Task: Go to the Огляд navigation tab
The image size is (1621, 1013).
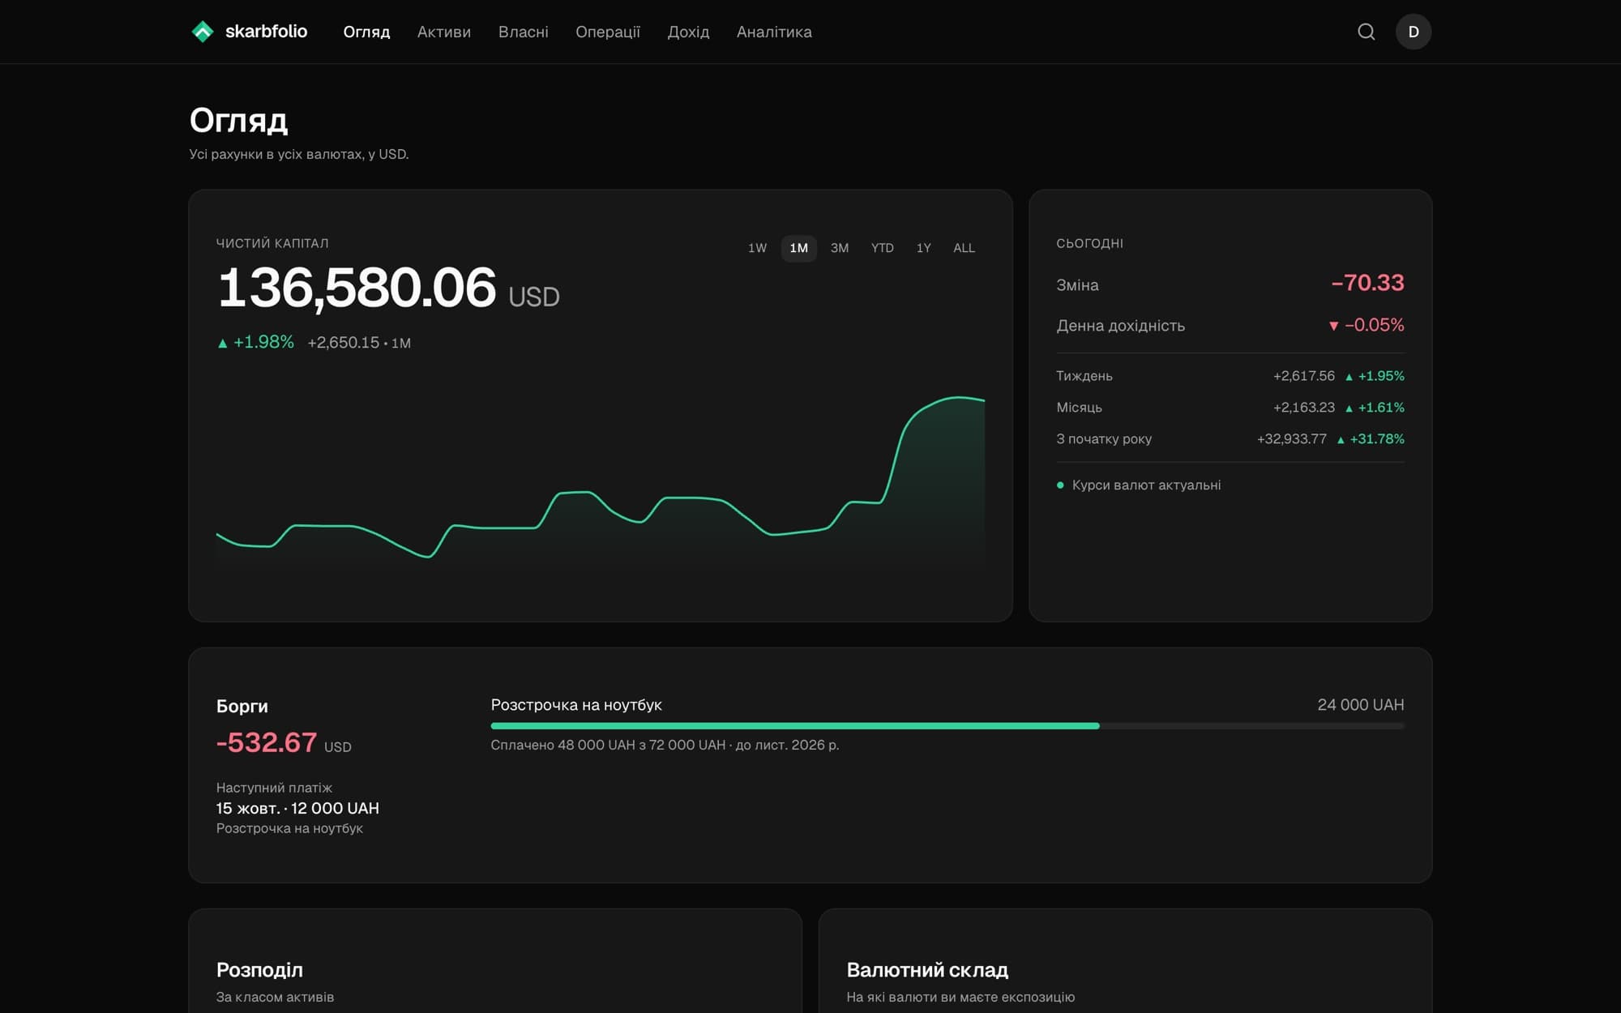Action: (366, 32)
